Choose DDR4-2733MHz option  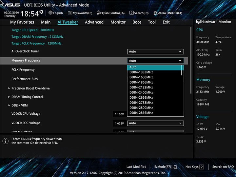(141, 103)
